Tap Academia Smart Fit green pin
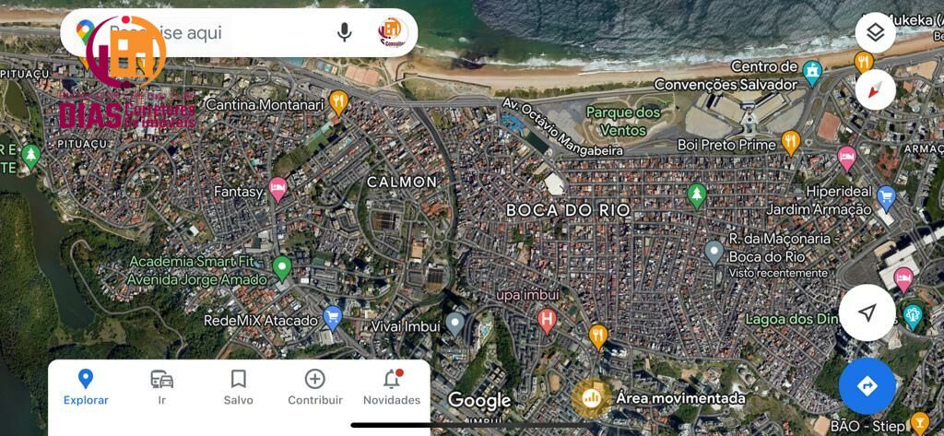The height and width of the screenshot is (436, 944). tap(282, 268)
